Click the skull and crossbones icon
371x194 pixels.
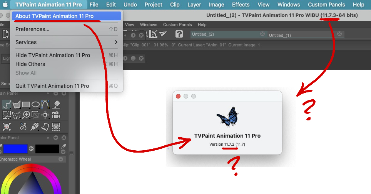click(x=7, y=127)
